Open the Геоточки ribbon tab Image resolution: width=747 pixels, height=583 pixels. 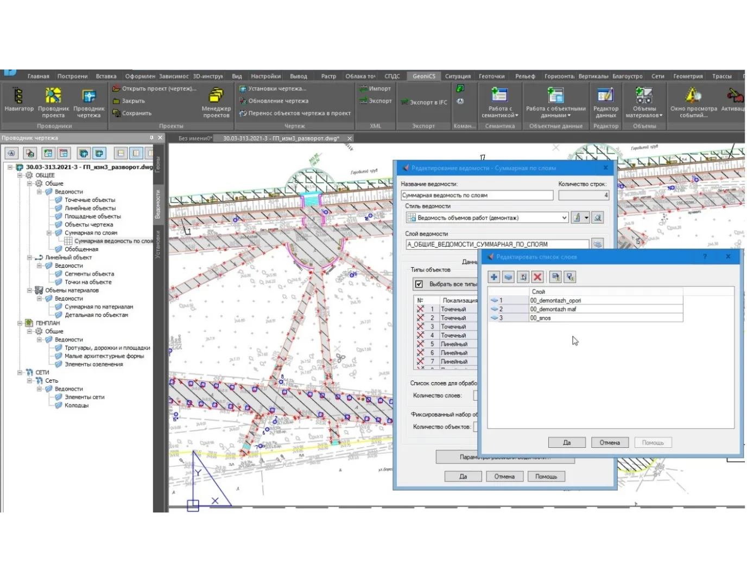tap(491, 76)
